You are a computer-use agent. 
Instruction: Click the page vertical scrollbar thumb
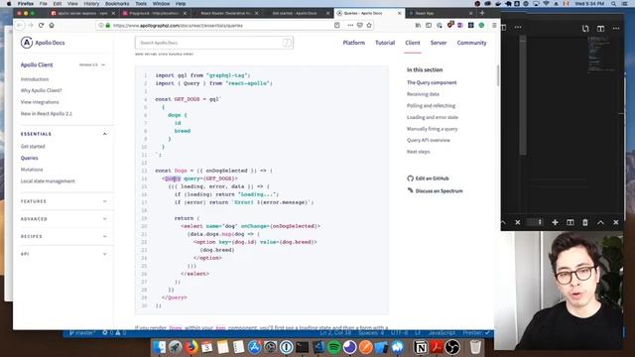click(x=498, y=75)
